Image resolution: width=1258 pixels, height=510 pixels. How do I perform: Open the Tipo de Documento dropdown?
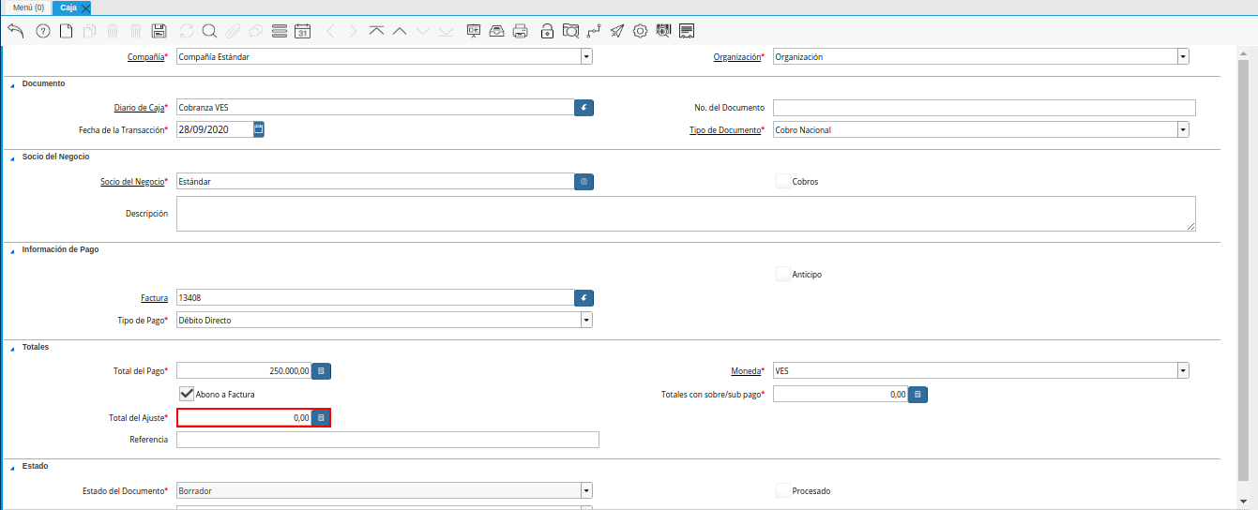[x=1183, y=130]
